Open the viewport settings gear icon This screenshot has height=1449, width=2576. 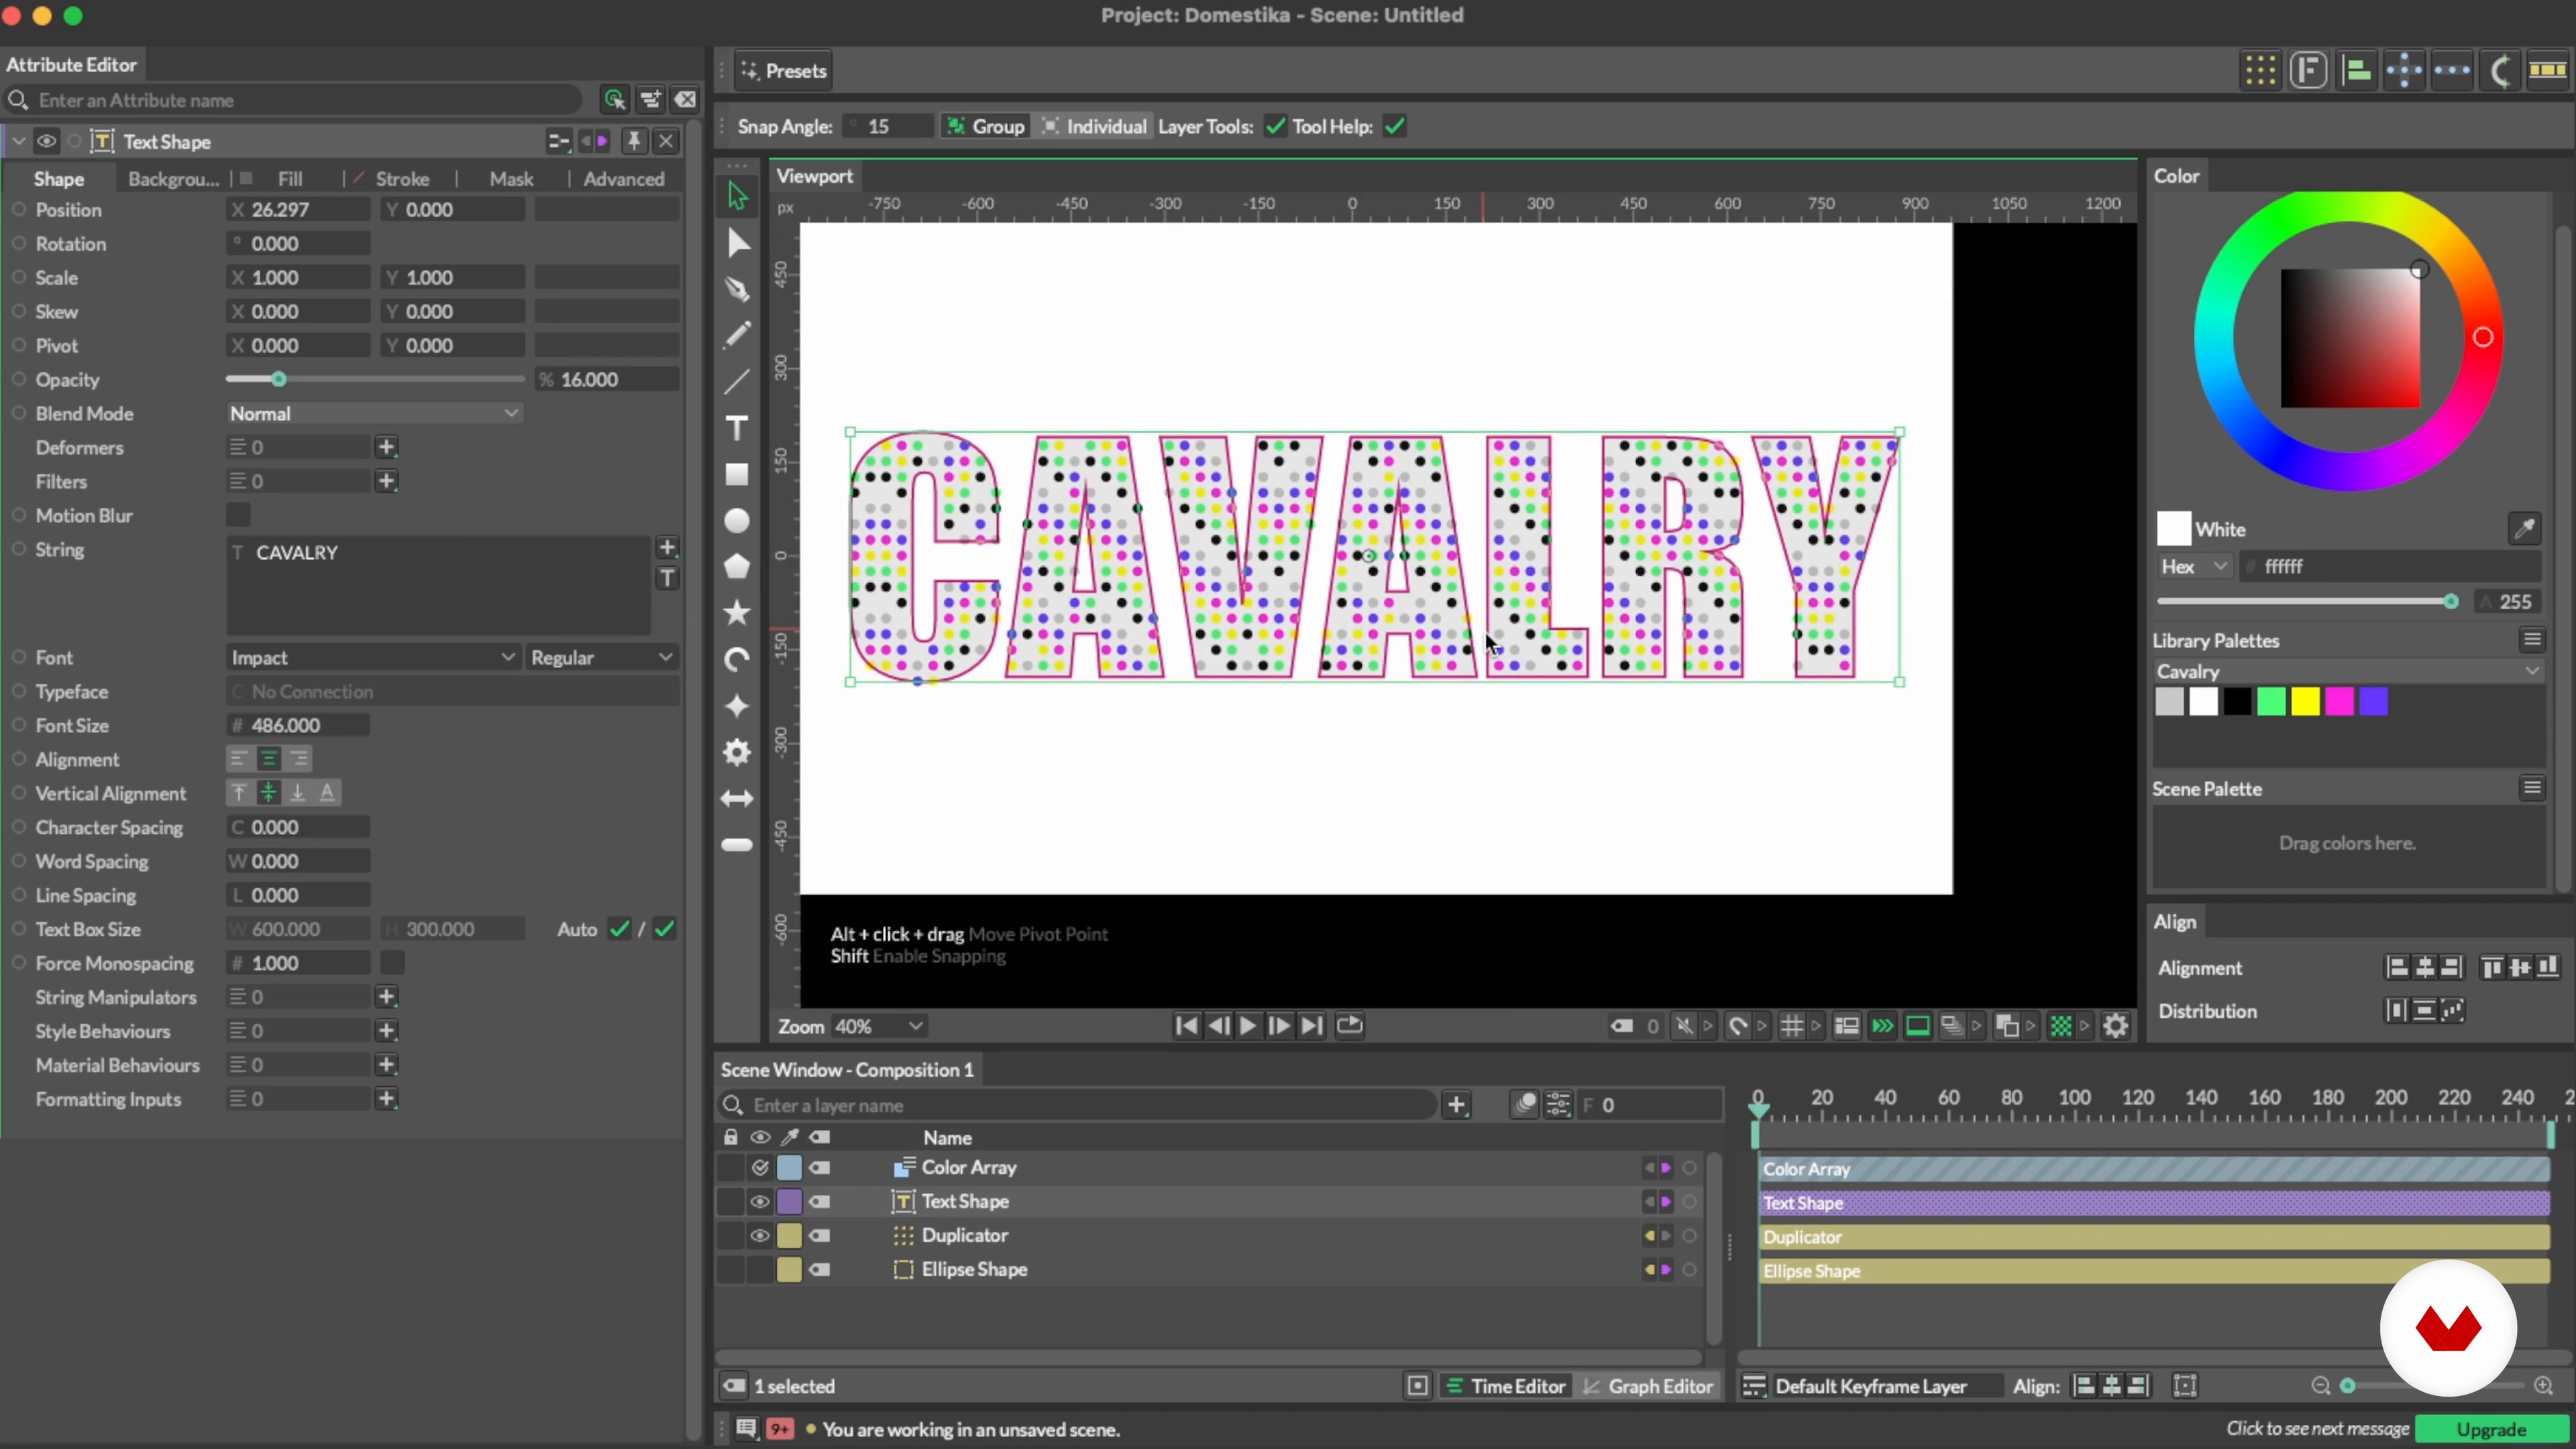point(2115,1026)
